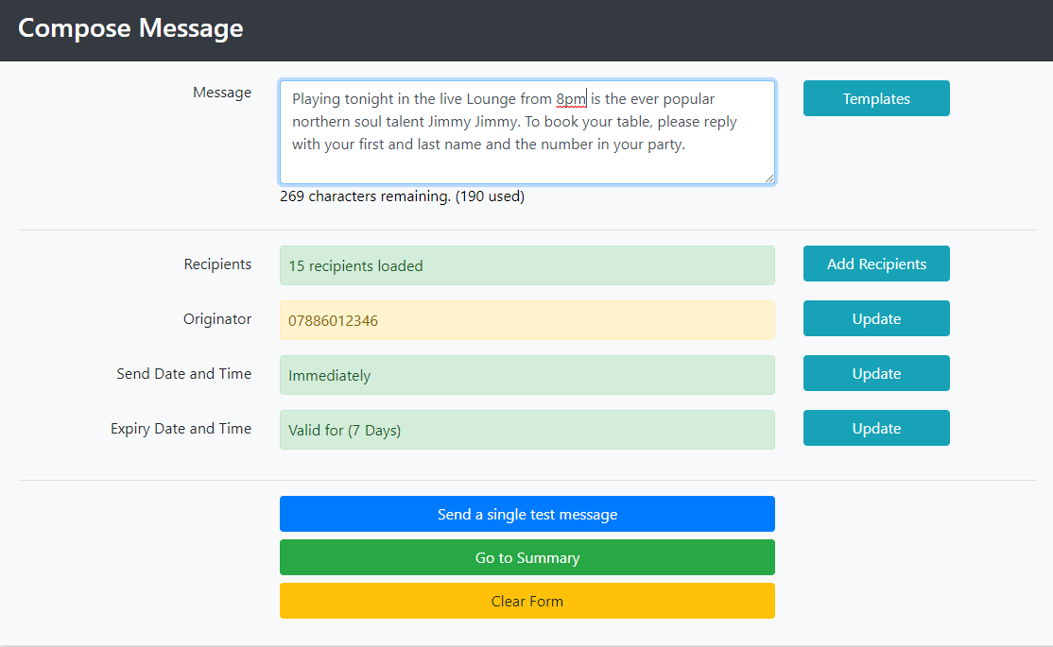Screen dimensions: 1053x647
Task: Update the Expiry Date and Time
Action: click(876, 428)
